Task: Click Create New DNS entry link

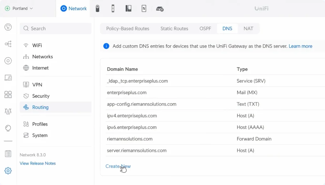Action: [118, 166]
